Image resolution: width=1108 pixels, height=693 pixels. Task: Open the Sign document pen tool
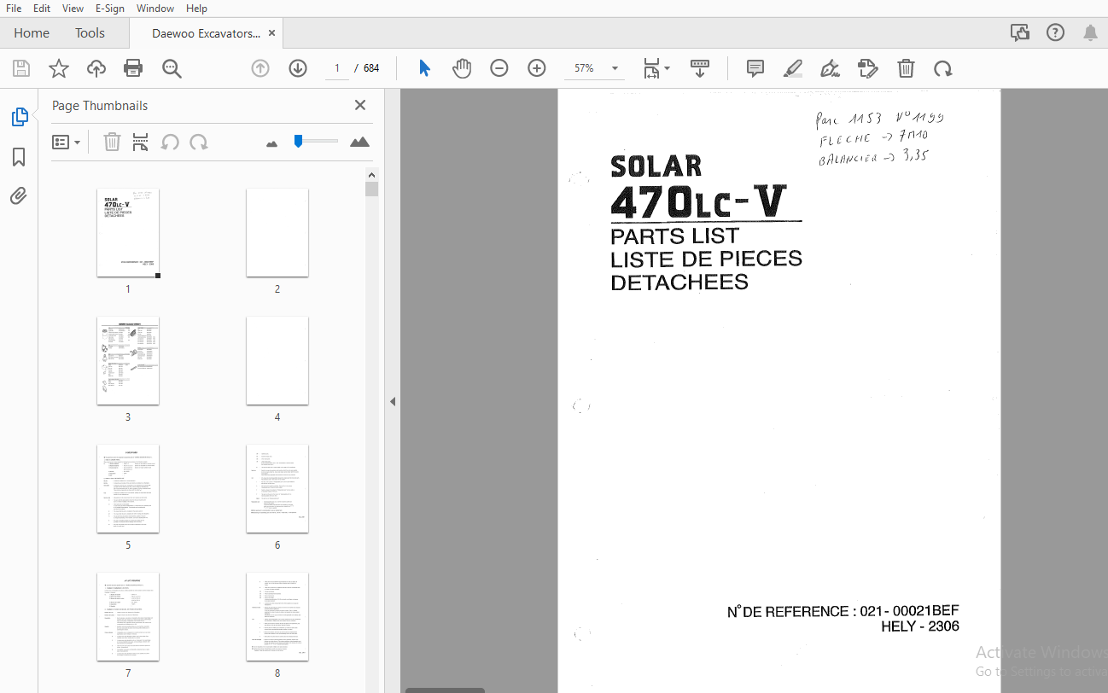point(830,68)
